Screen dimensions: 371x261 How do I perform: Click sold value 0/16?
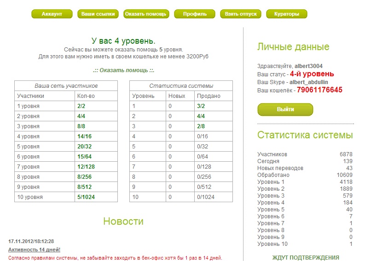click(x=203, y=136)
